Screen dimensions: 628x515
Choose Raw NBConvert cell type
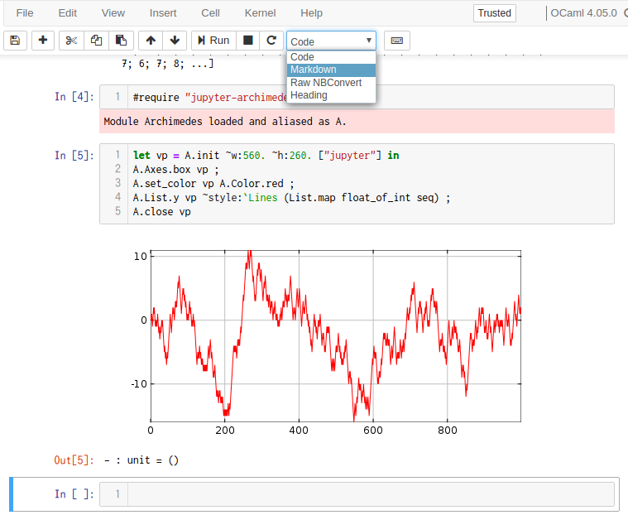[331, 83]
